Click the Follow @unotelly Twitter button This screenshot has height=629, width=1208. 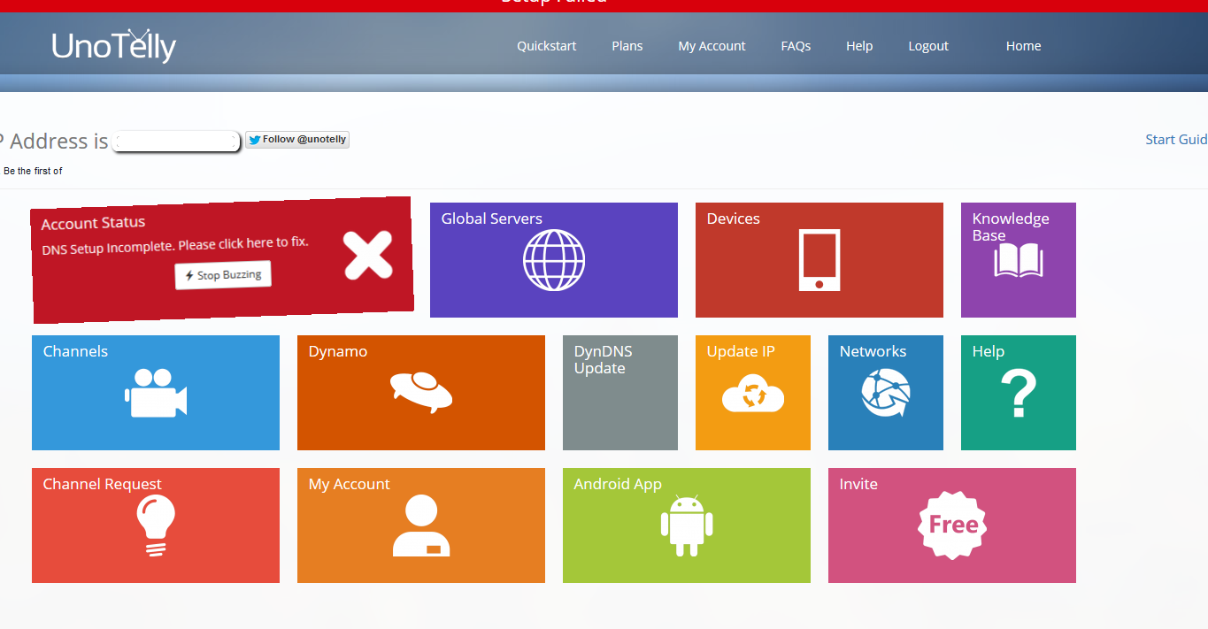(x=297, y=140)
